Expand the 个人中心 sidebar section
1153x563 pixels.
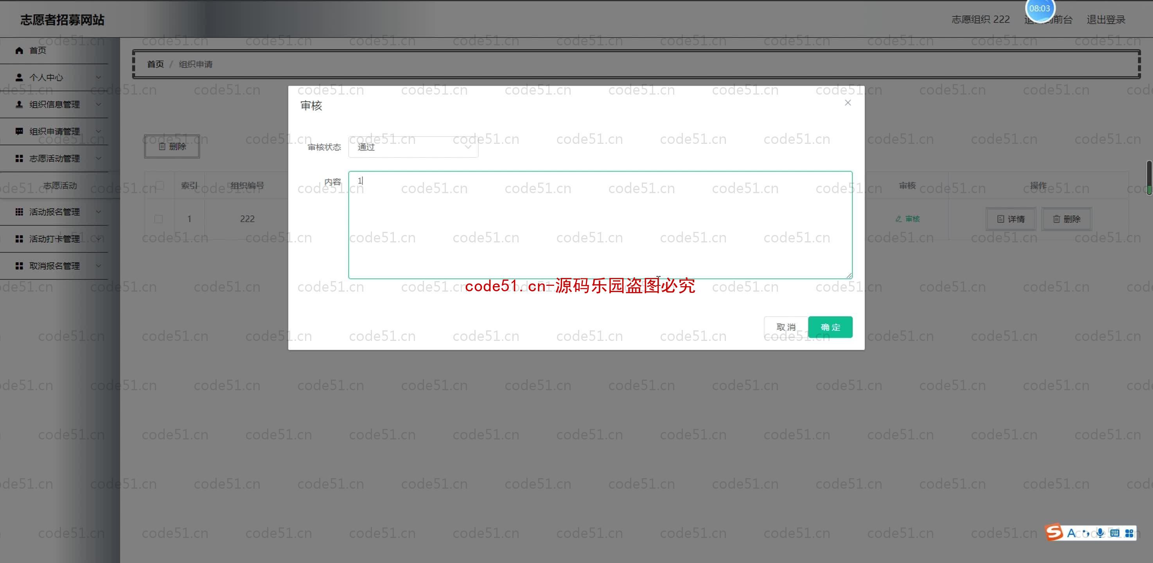[x=55, y=77]
